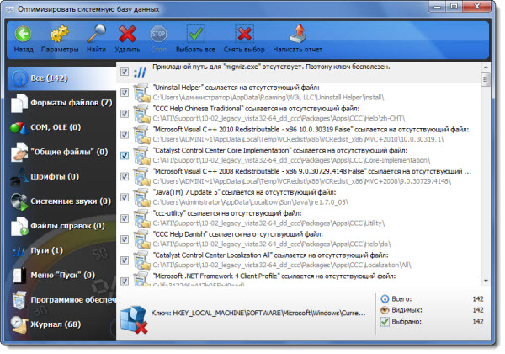Image resolution: width=505 pixels, height=354 pixels.
Task: Click the results list vertical scrollbar
Action: [486, 169]
